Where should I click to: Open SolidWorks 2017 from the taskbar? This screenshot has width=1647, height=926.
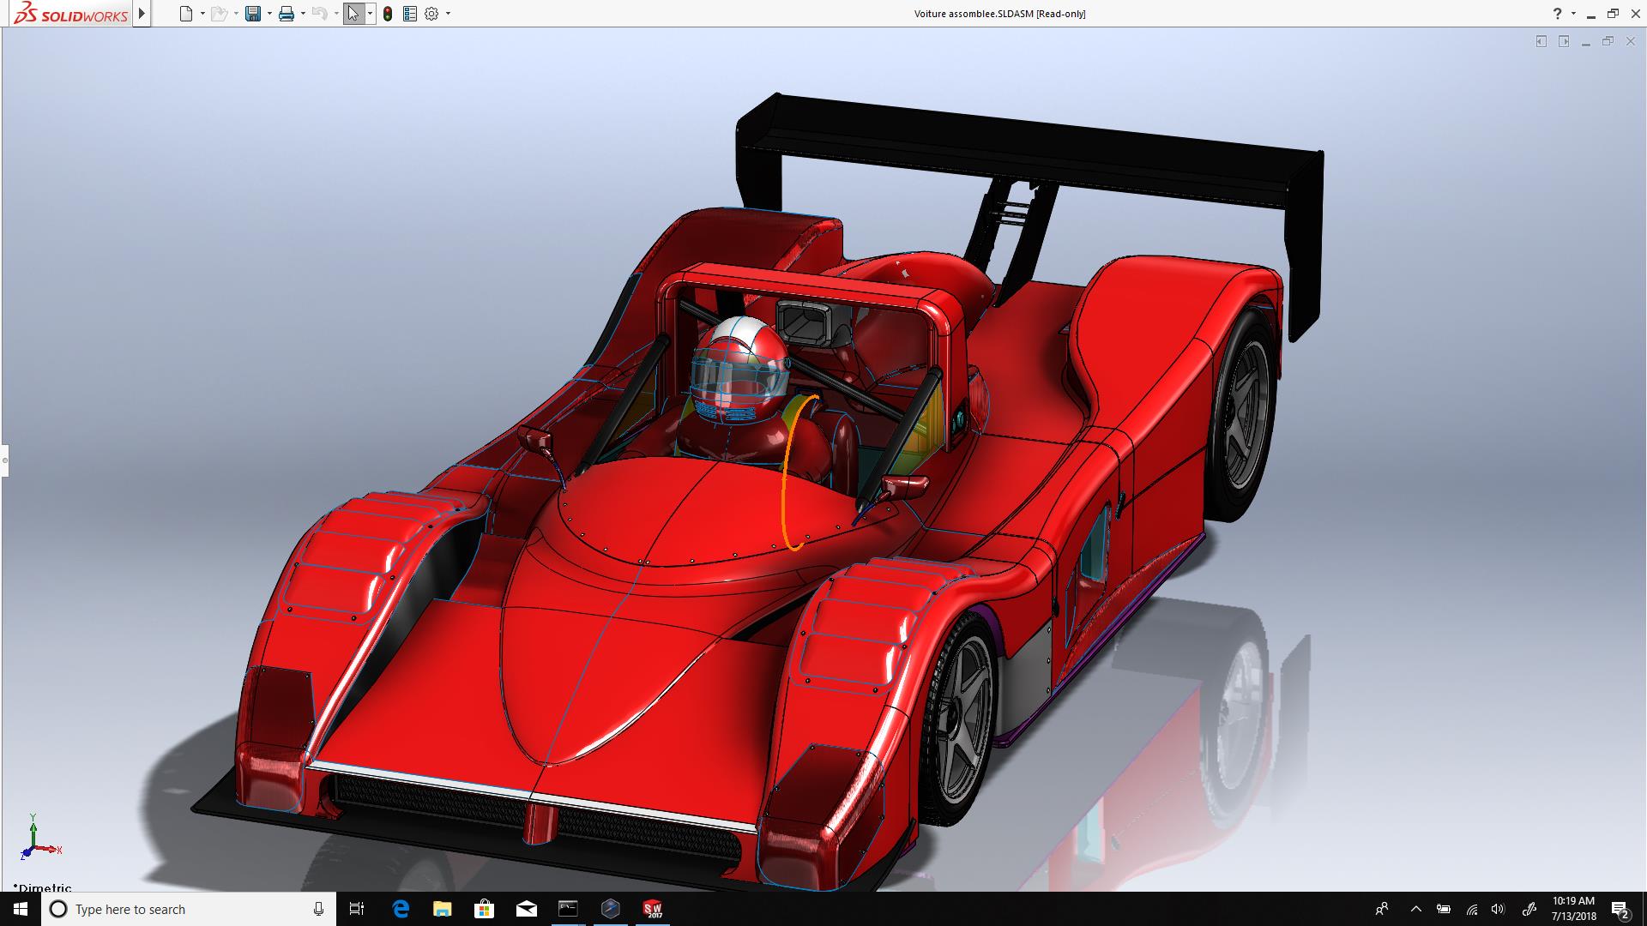653,909
